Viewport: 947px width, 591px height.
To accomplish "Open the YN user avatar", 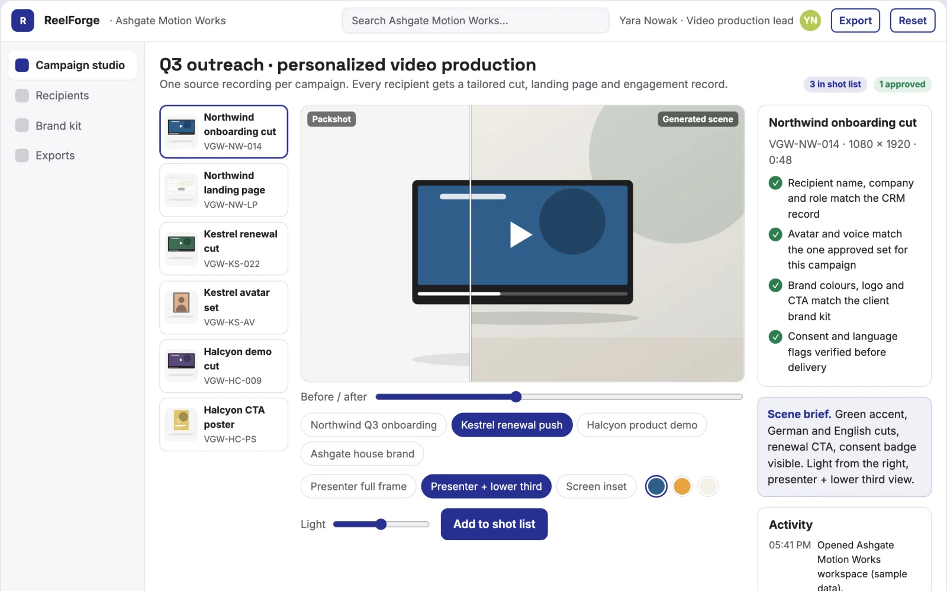I will [810, 21].
